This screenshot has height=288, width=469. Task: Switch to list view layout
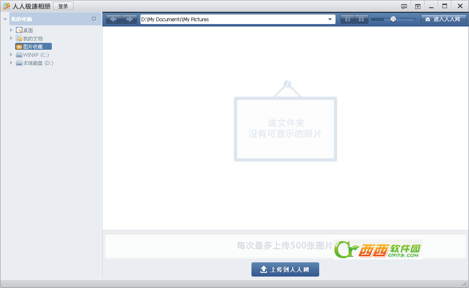[x=347, y=19]
